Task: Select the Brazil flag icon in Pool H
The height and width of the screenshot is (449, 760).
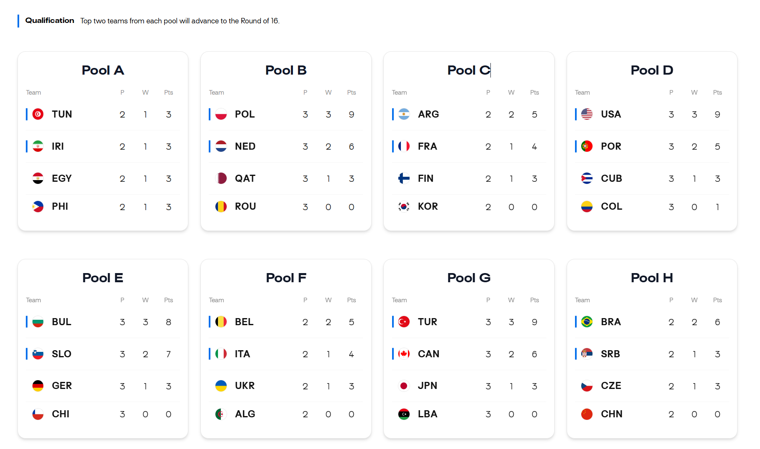Action: click(587, 322)
